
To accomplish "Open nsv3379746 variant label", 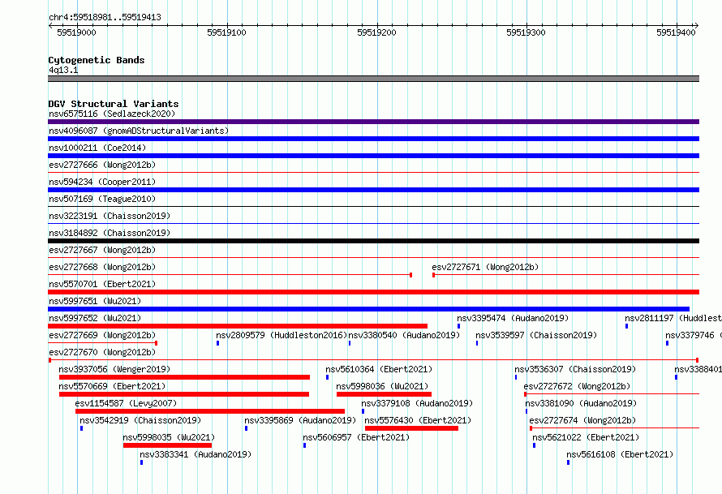I will point(694,335).
